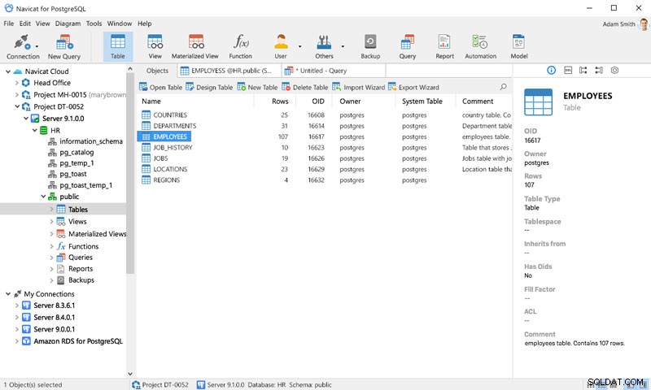The image size is (651, 390).
Task: Select the REGIONS table row
Action: coord(325,180)
